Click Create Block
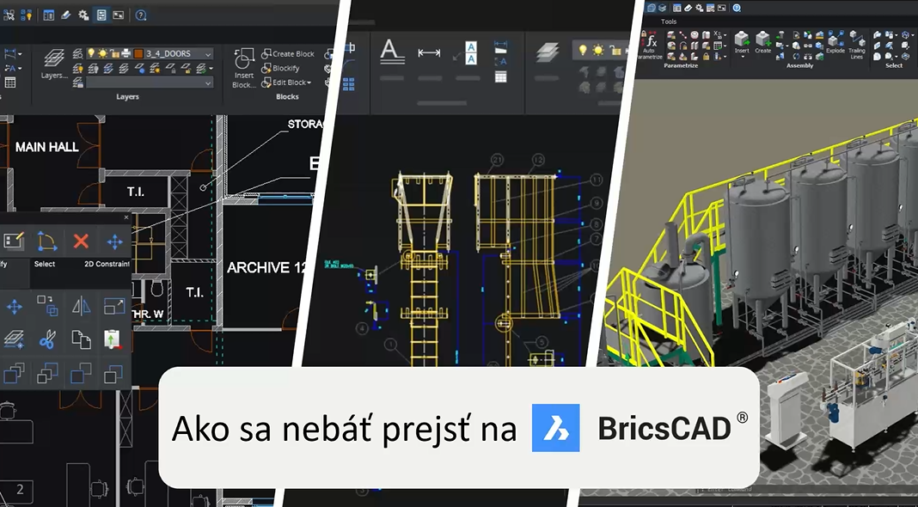This screenshot has width=918, height=507. 288,54
